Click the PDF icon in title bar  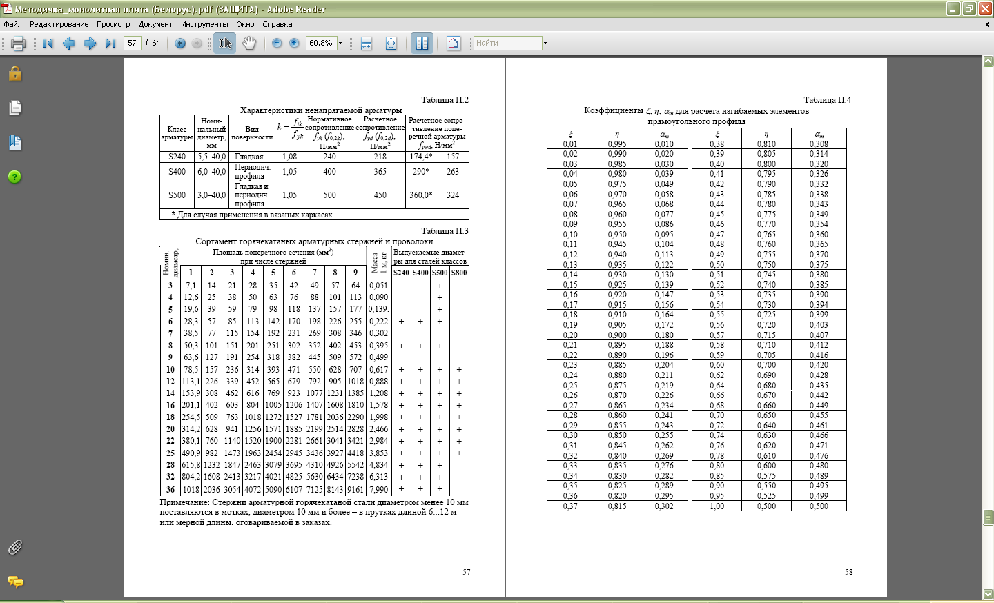(7, 9)
